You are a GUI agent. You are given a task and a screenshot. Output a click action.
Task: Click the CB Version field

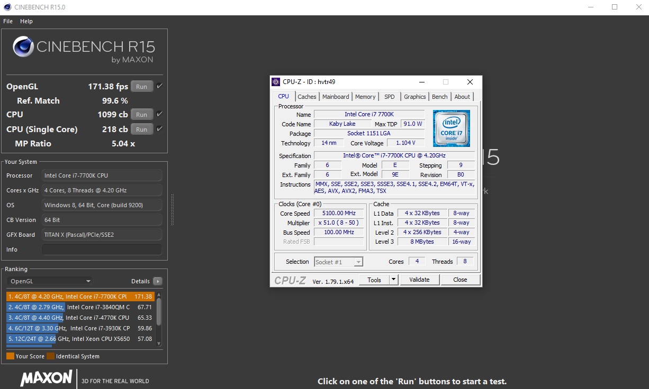[x=102, y=220]
